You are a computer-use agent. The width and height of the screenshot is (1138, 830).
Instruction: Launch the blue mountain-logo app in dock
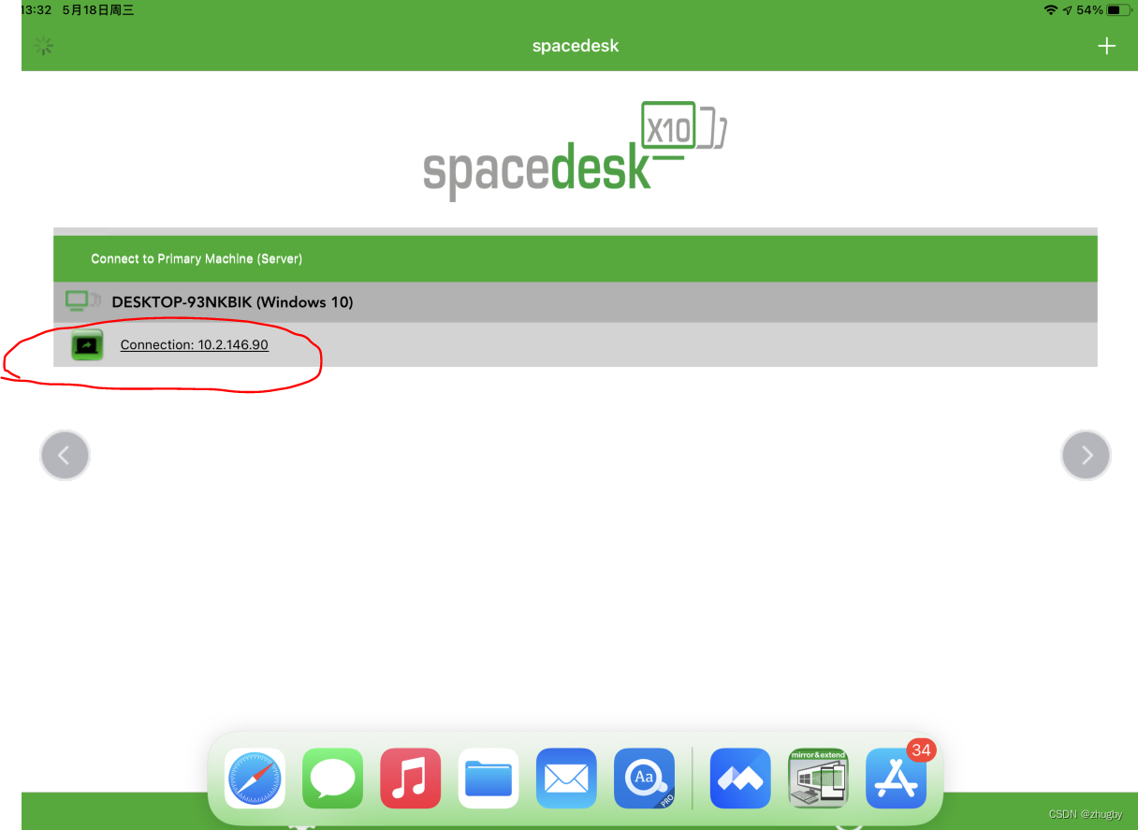point(740,779)
